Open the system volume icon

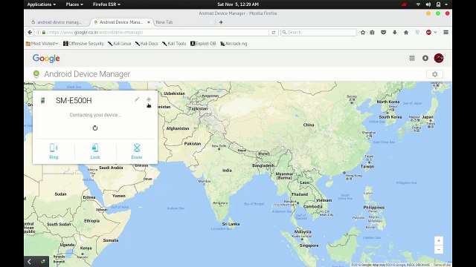pyautogui.click(x=428, y=4)
